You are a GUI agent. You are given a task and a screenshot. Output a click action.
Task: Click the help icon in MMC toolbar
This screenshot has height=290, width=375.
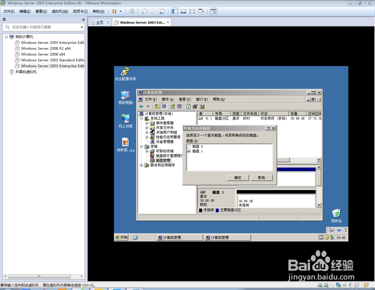(x=172, y=106)
